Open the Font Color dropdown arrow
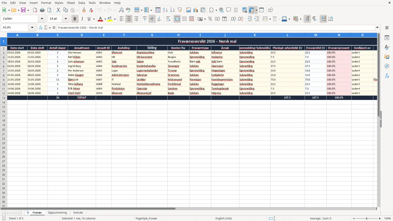Image resolution: width=393 pixels, height=221 pixels. tap(105, 19)
